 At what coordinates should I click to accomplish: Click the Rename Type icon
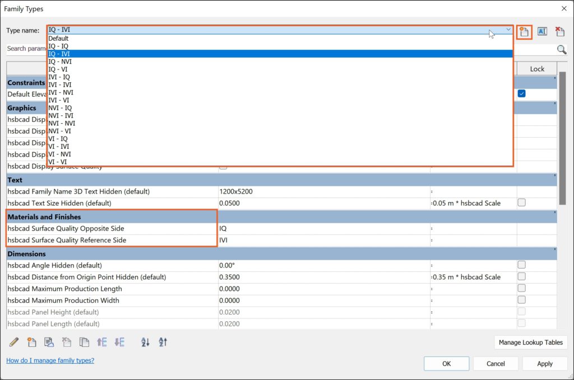tap(542, 31)
